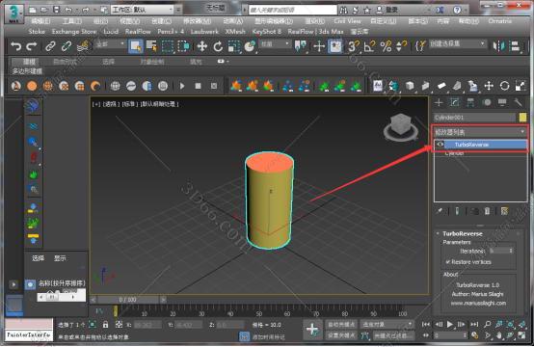
Task: Activate the Select Object tool
Action: tap(136, 46)
